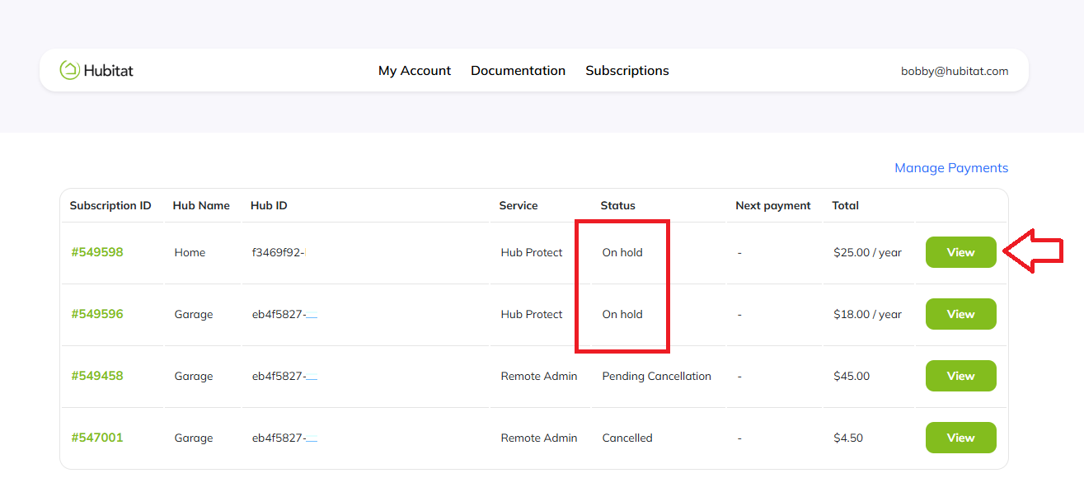Click the Total column header

846,205
